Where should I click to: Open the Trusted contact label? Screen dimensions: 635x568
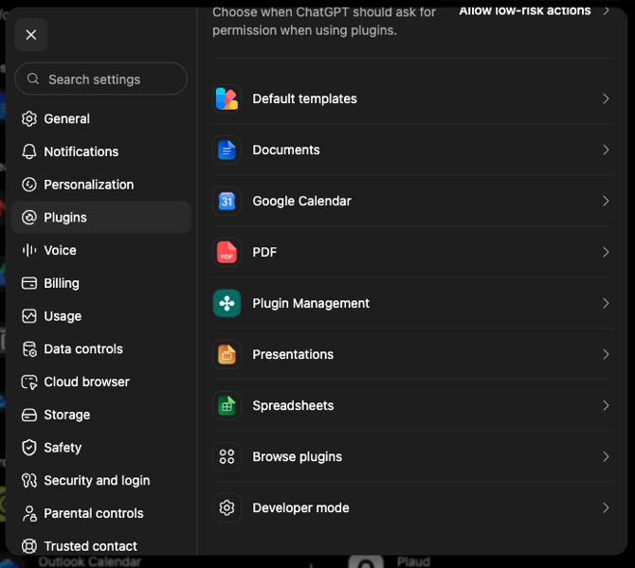click(90, 546)
